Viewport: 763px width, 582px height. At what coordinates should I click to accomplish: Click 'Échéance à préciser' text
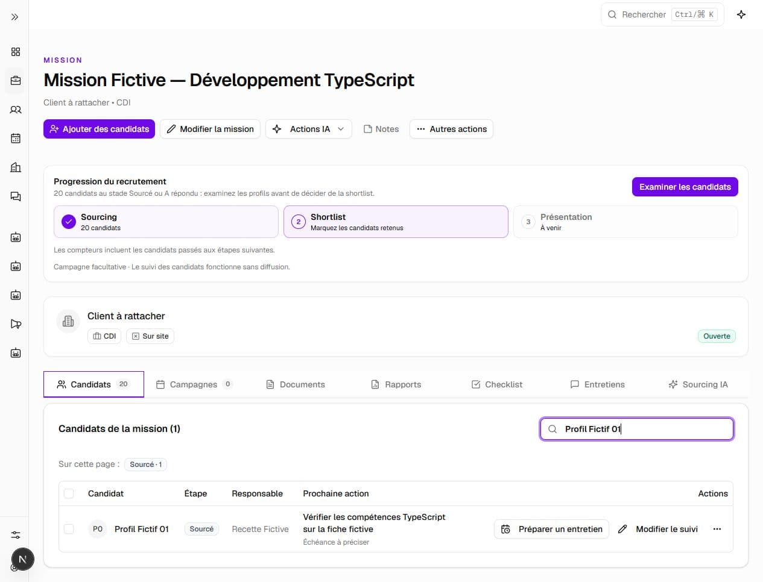[x=336, y=542]
